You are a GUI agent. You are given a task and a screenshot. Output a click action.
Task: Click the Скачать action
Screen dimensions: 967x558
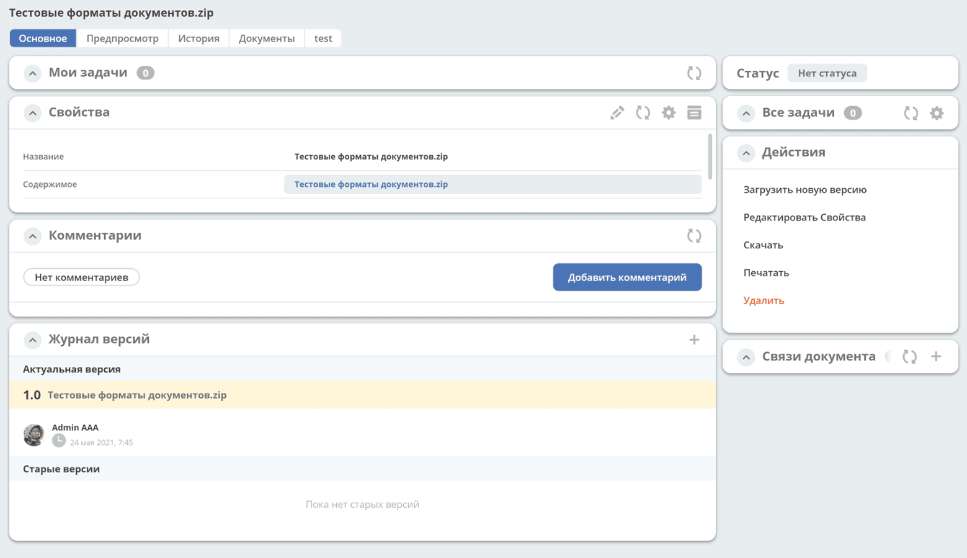763,245
